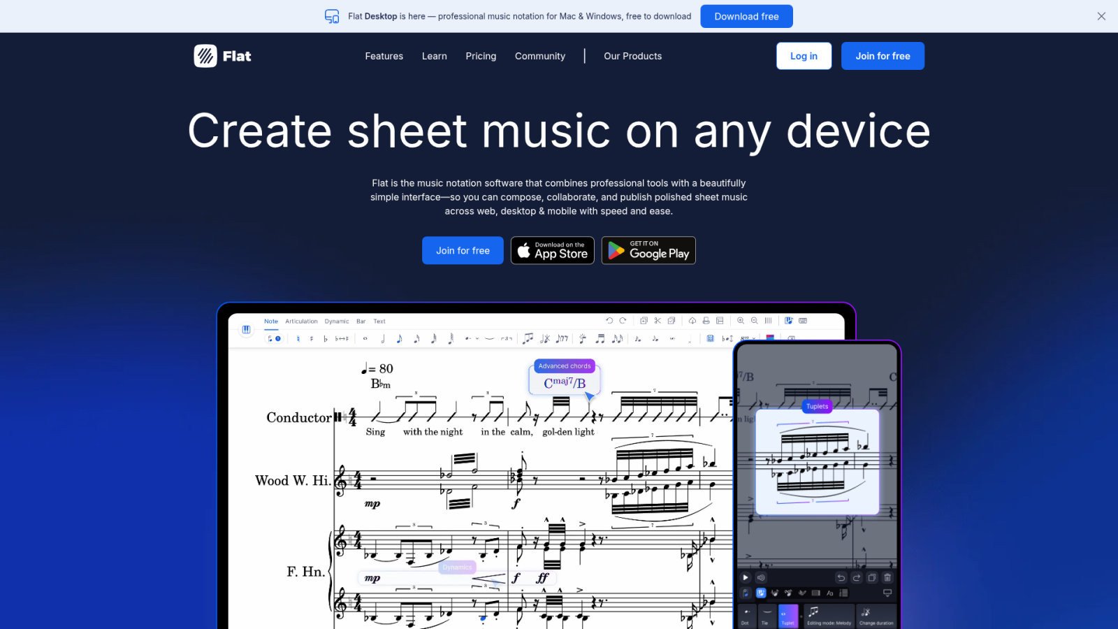The width and height of the screenshot is (1118, 629).
Task: Click the F. Hn. staff label
Action: (x=306, y=572)
